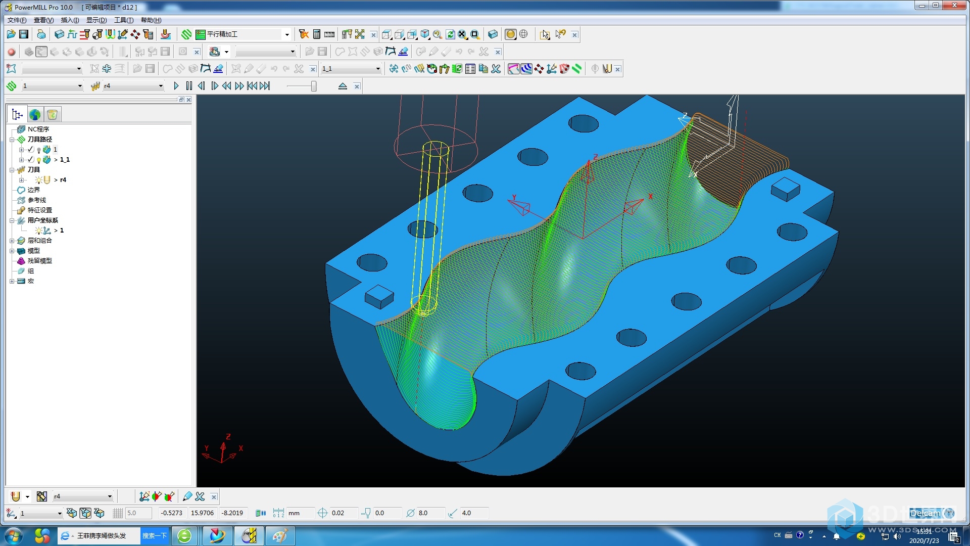Screen dimensions: 970x546
Task: Click the simulation speed slider handle
Action: [314, 86]
